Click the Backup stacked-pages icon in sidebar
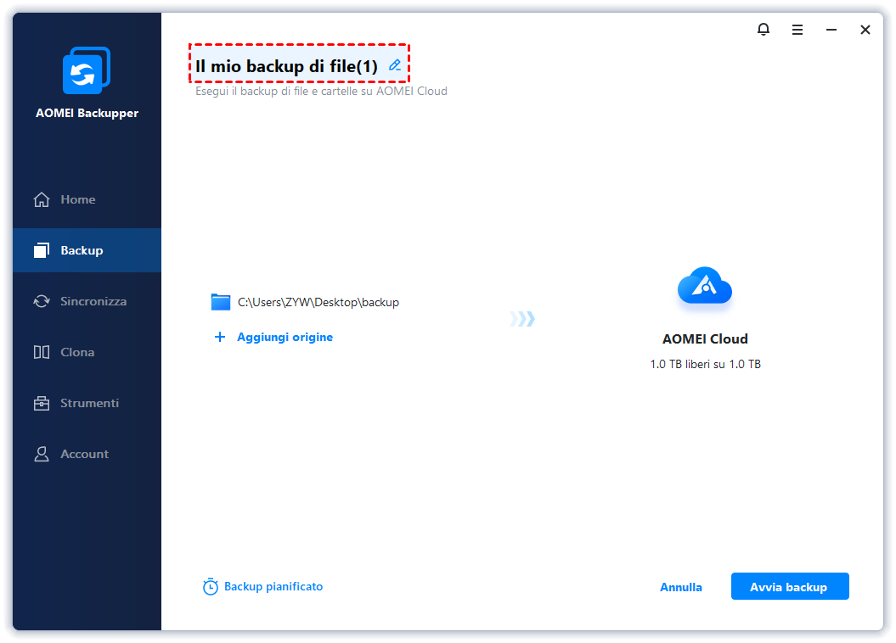Viewport: 896px width, 643px height. (42, 250)
